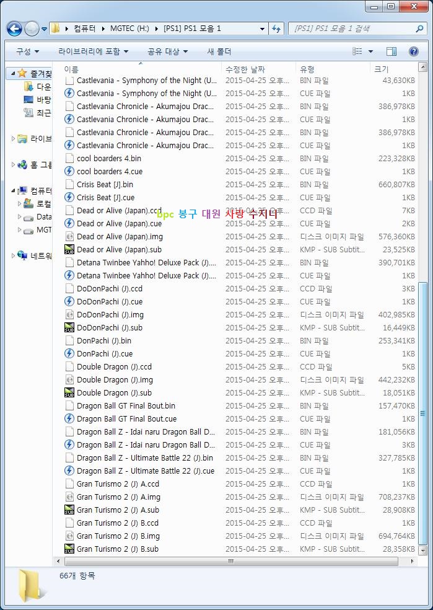This screenshot has height=610, width=433.
Task: Click the magnifier search icon
Action: (x=419, y=29)
